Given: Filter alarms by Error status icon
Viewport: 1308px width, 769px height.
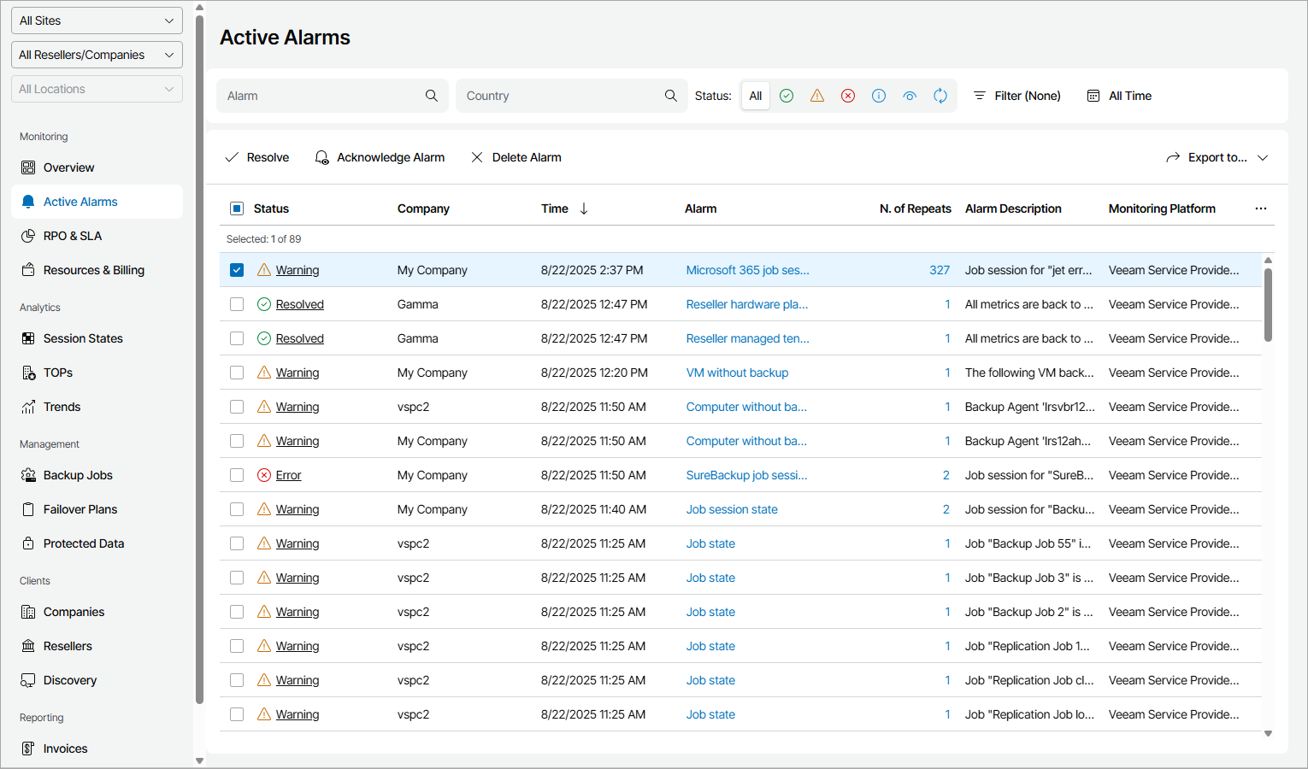Looking at the screenshot, I should (x=848, y=96).
